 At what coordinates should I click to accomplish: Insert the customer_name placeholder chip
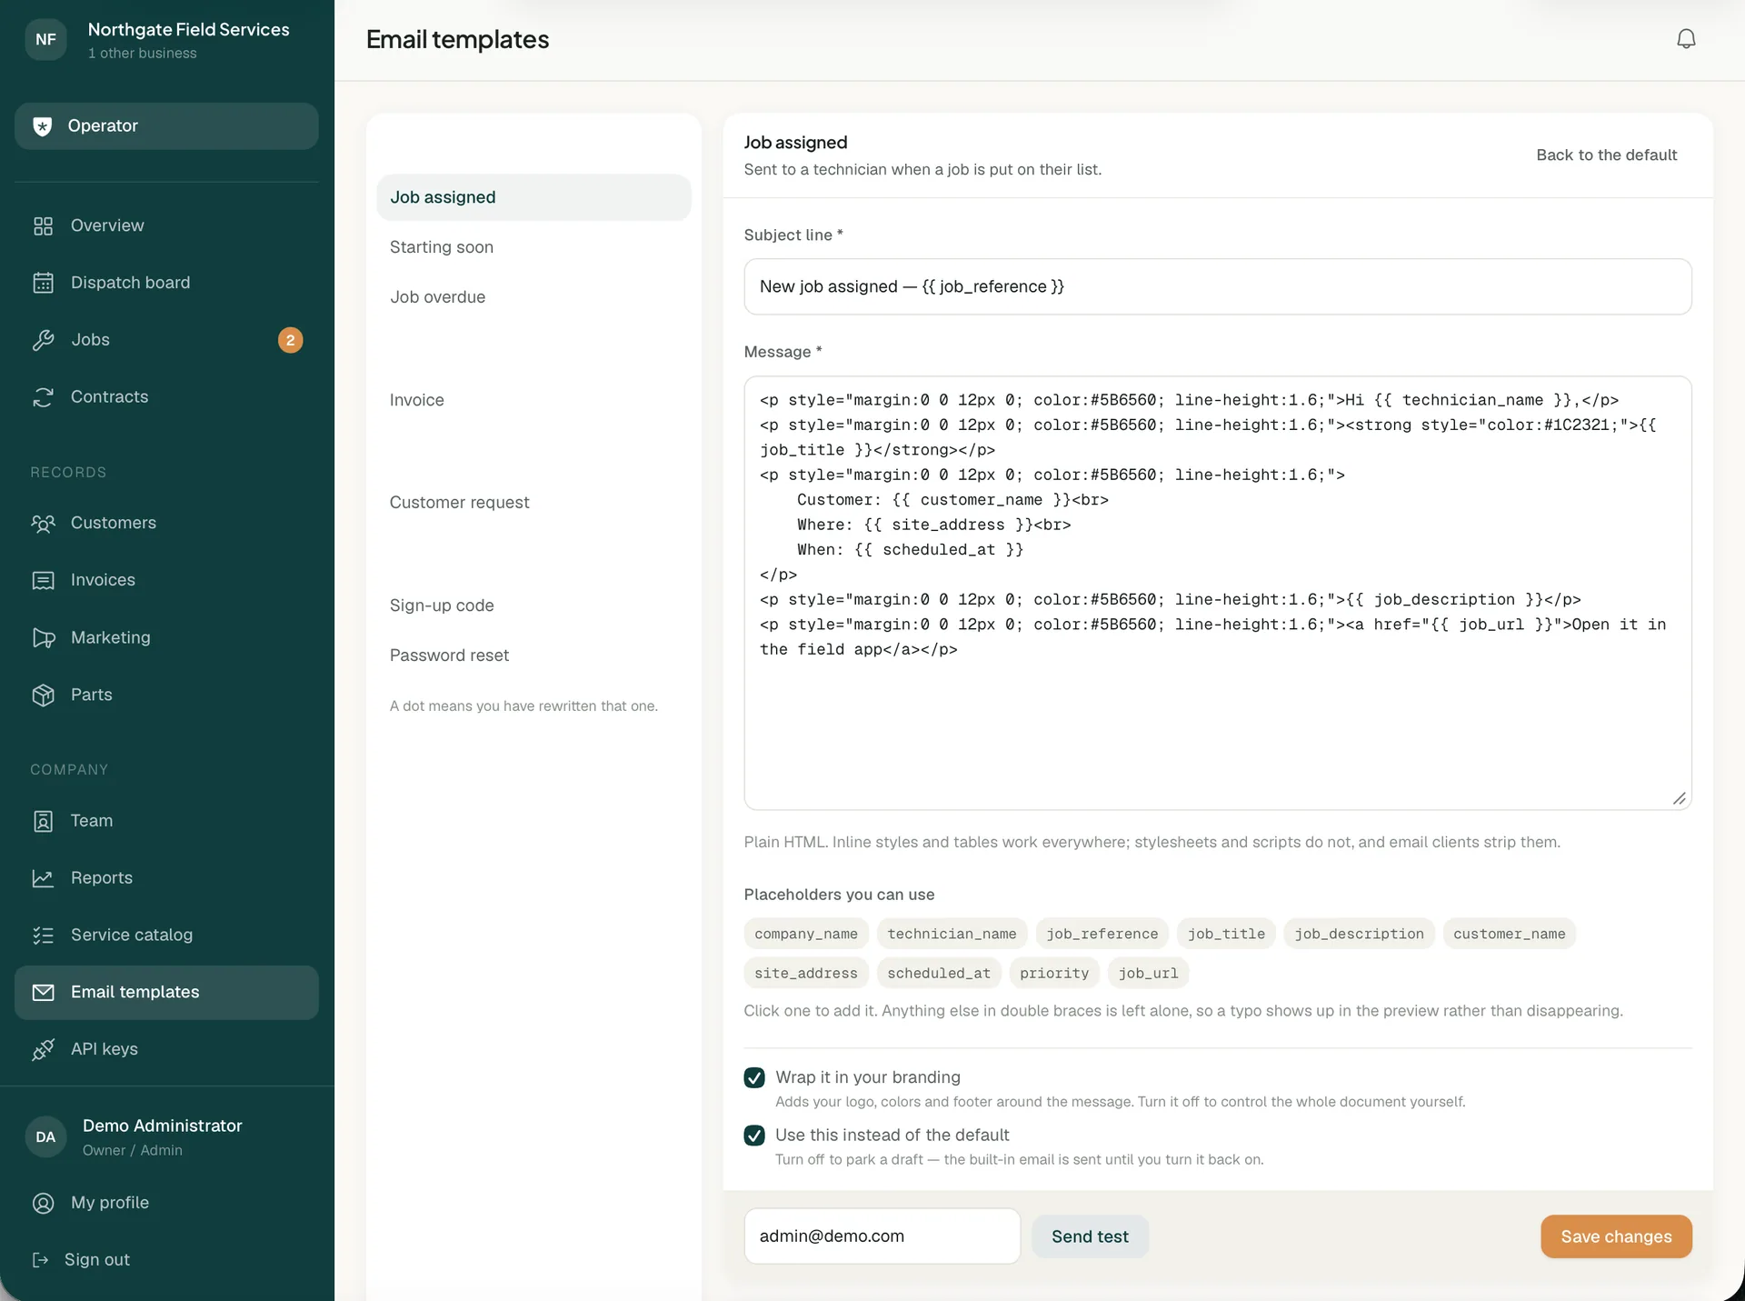point(1509,934)
